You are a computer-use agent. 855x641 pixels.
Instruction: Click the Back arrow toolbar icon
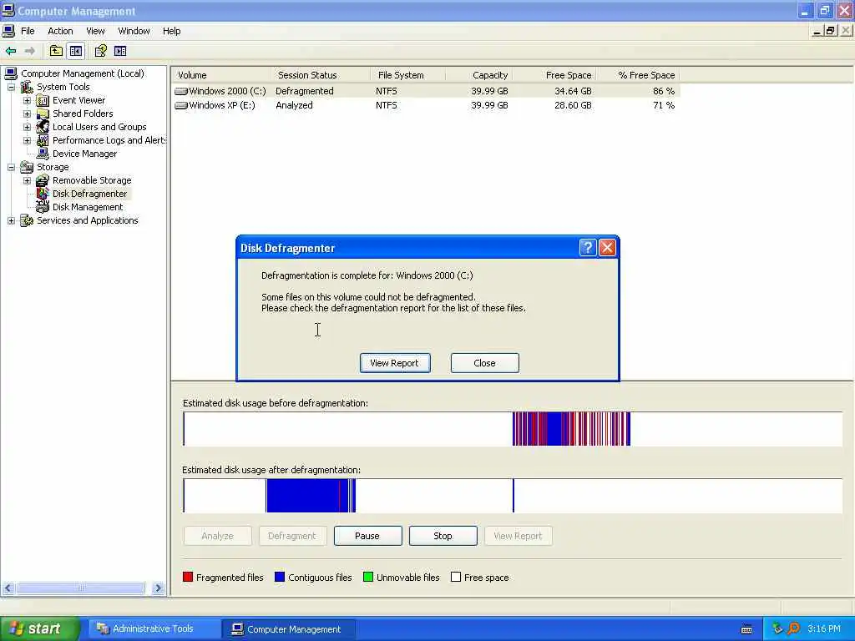[x=11, y=51]
